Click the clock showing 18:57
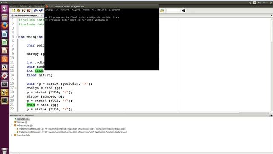The image size is (273, 154). pyautogui.click(x=265, y=3)
